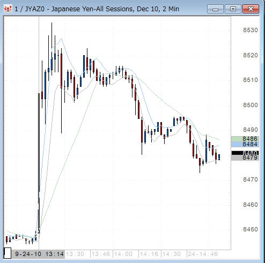Image resolution: width=265 pixels, height=263 pixels.
Task: Click the 8450 price scale label
Action: (251, 229)
